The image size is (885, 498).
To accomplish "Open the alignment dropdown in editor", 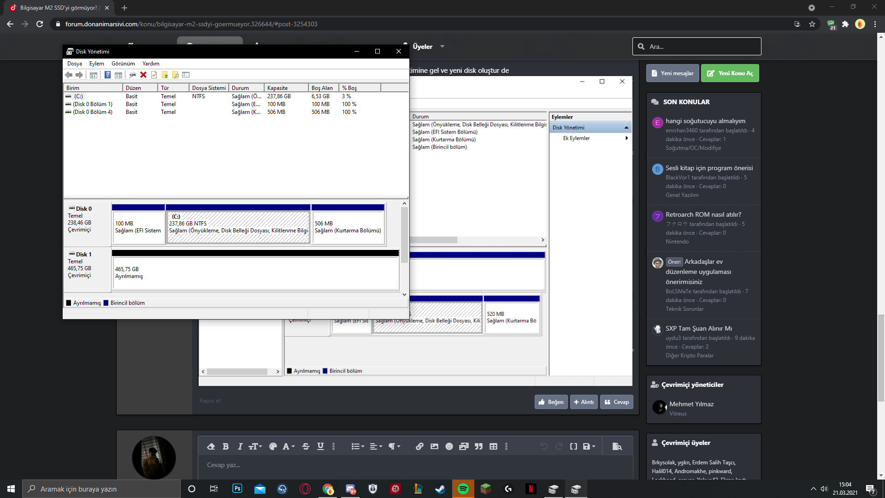I will click(x=376, y=446).
